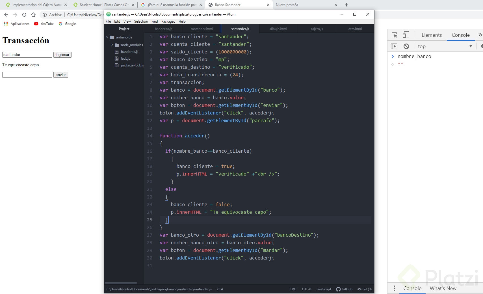This screenshot has width=483, height=294.
Task: Close the Nueva pestaña tab
Action: coord(336,5)
